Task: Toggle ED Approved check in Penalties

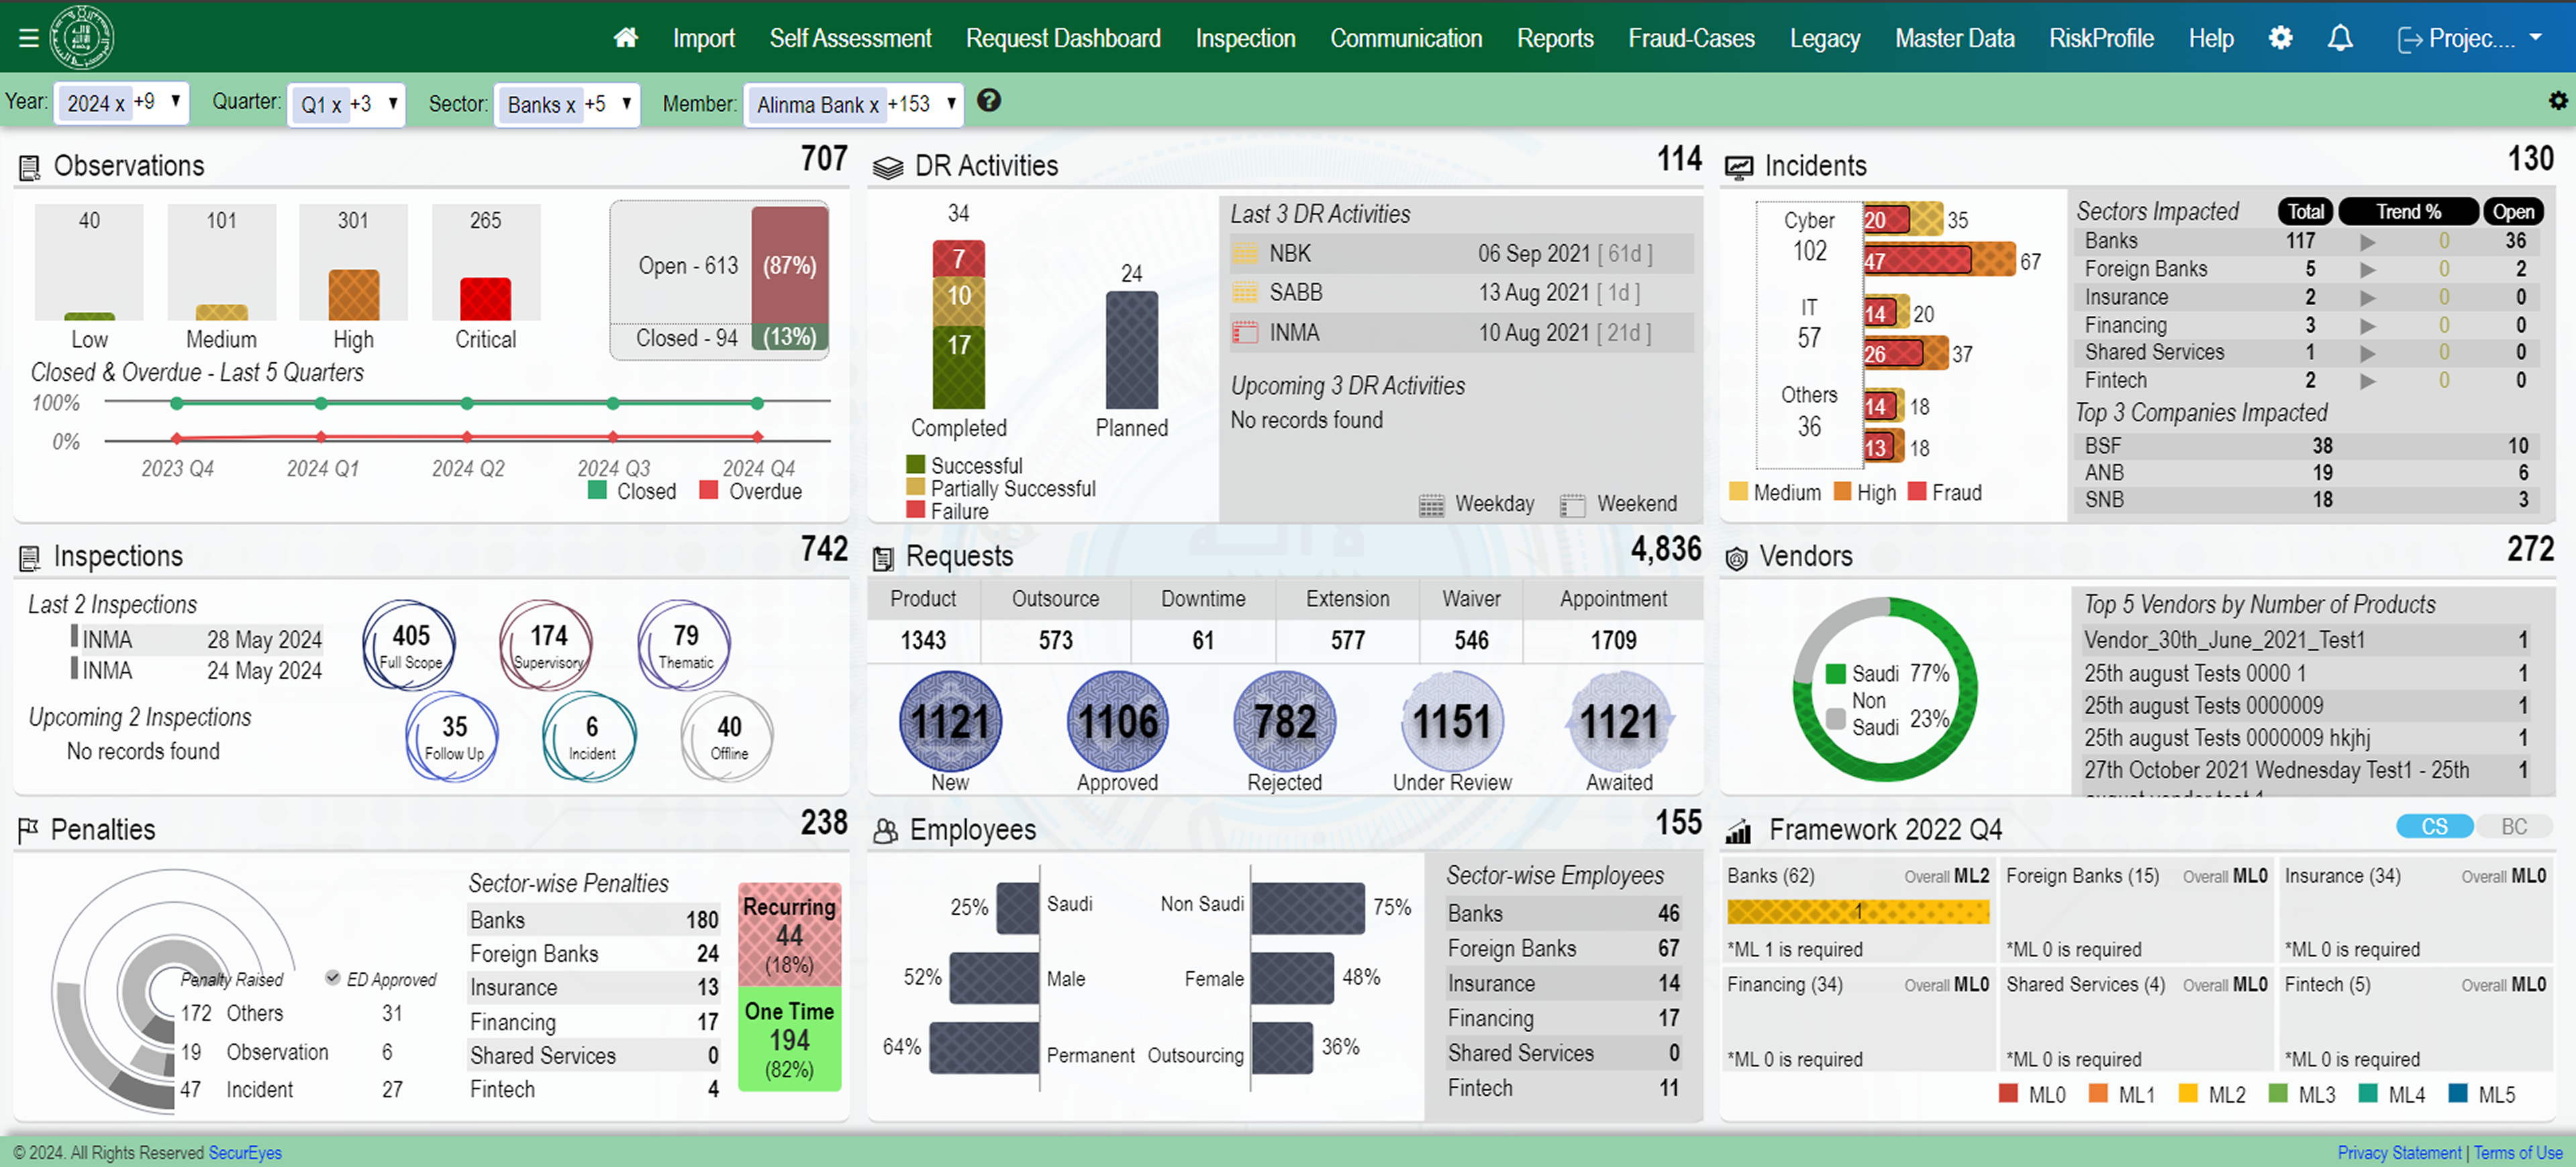Action: click(x=333, y=978)
